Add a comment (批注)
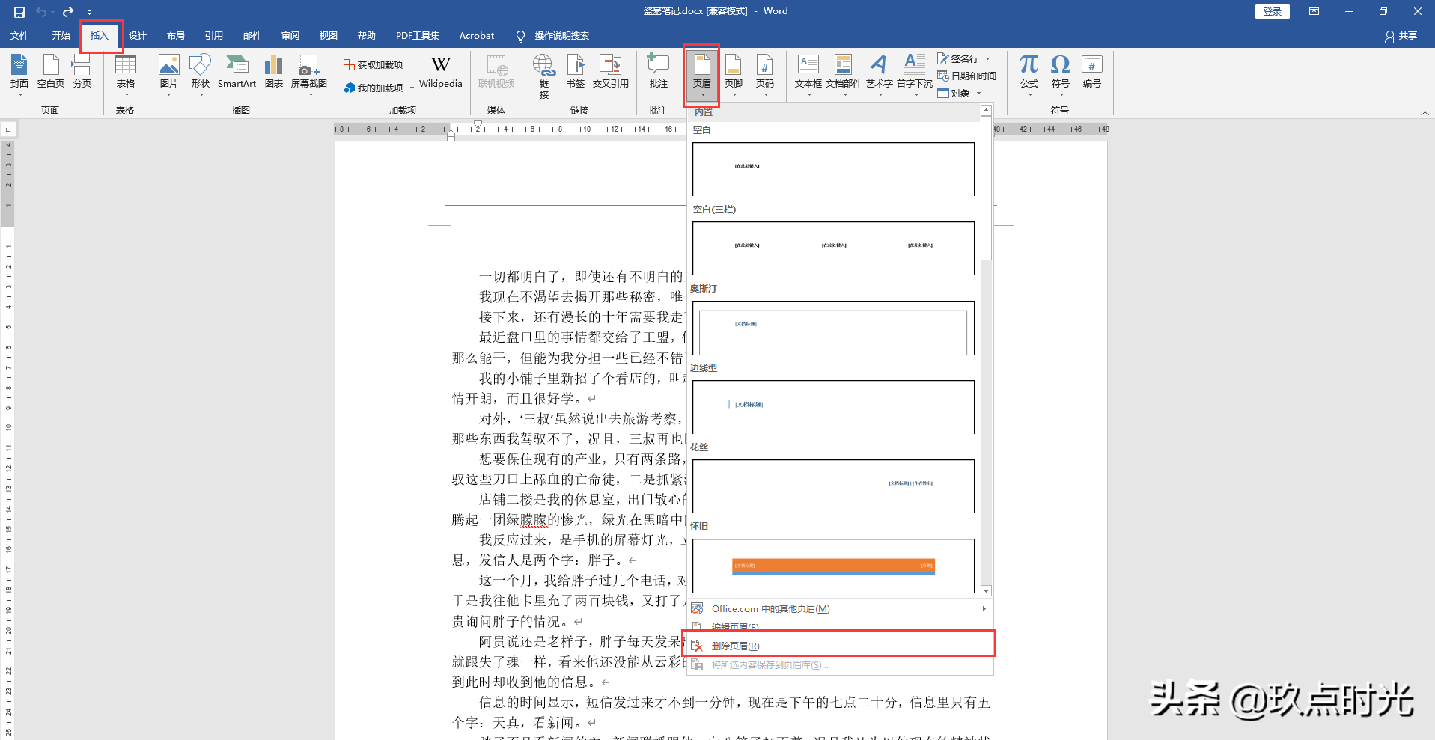The image size is (1435, 740). pyautogui.click(x=659, y=72)
